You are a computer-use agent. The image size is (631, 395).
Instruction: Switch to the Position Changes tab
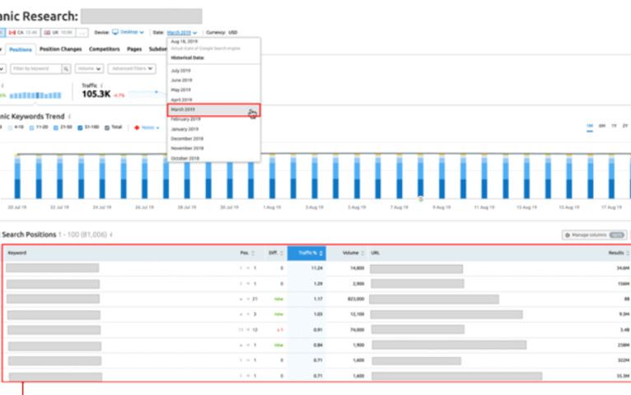click(x=60, y=49)
